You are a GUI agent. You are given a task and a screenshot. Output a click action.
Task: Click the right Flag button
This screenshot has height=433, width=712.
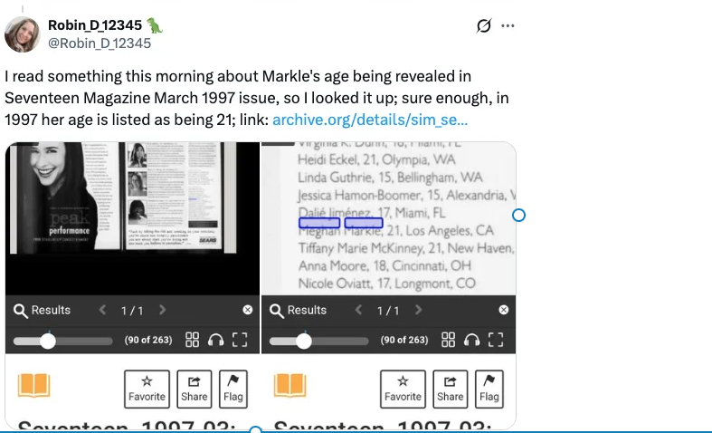point(489,387)
